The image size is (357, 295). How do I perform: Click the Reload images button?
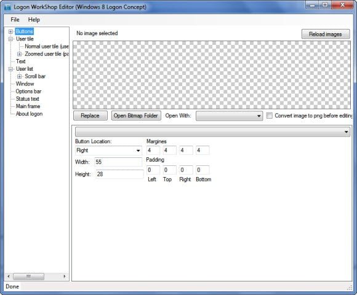(326, 34)
